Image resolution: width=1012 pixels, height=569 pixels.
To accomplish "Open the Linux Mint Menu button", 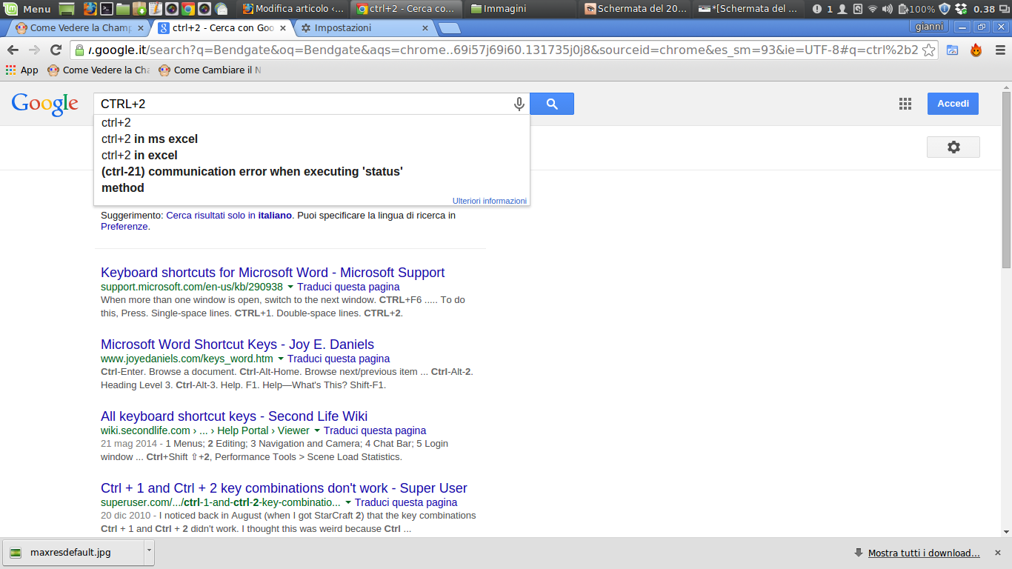I will tap(28, 9).
